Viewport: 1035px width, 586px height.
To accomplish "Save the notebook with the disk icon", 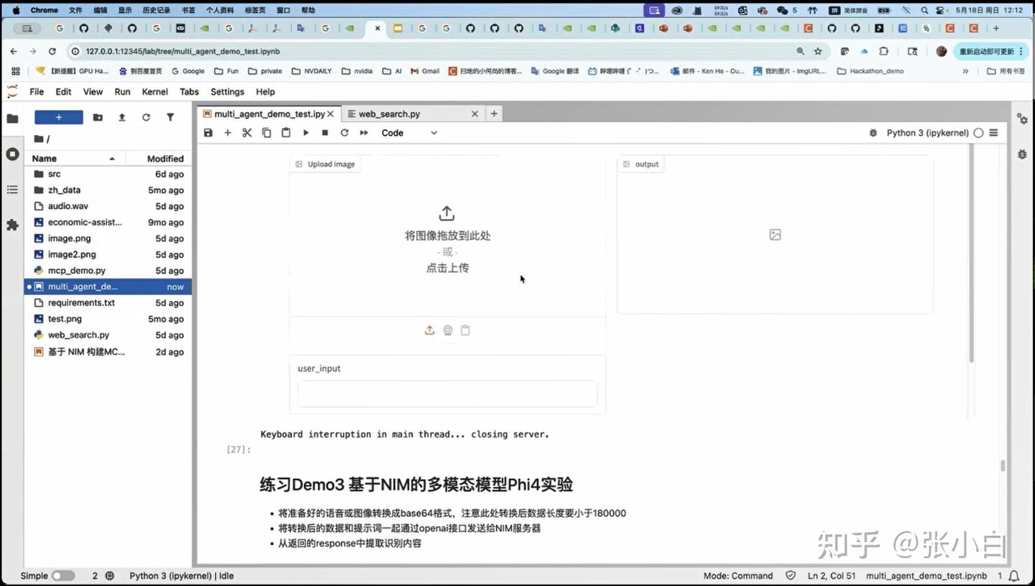I will coord(208,133).
